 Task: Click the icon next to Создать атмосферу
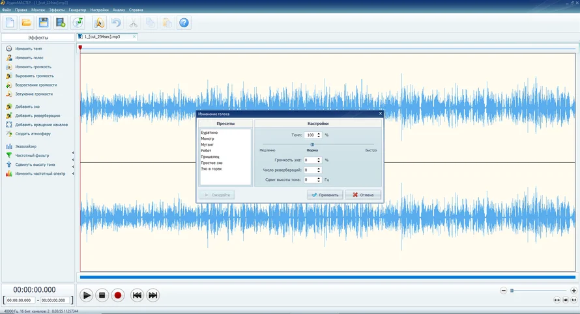click(x=9, y=133)
